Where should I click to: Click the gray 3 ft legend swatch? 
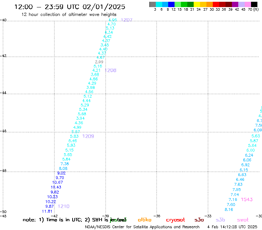tap(153, 4)
